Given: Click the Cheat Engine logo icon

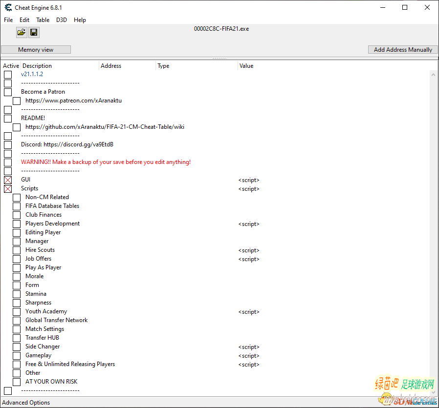Looking at the screenshot, I should tap(8, 7).
